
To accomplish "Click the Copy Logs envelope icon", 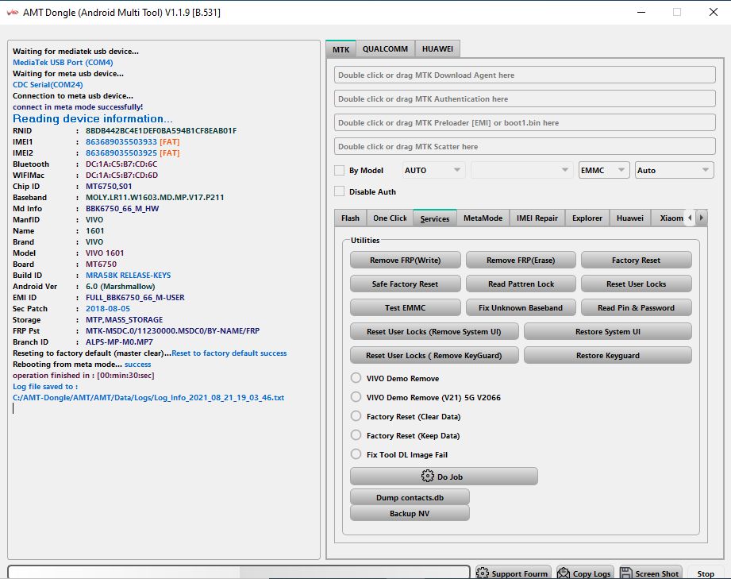I will pos(564,573).
